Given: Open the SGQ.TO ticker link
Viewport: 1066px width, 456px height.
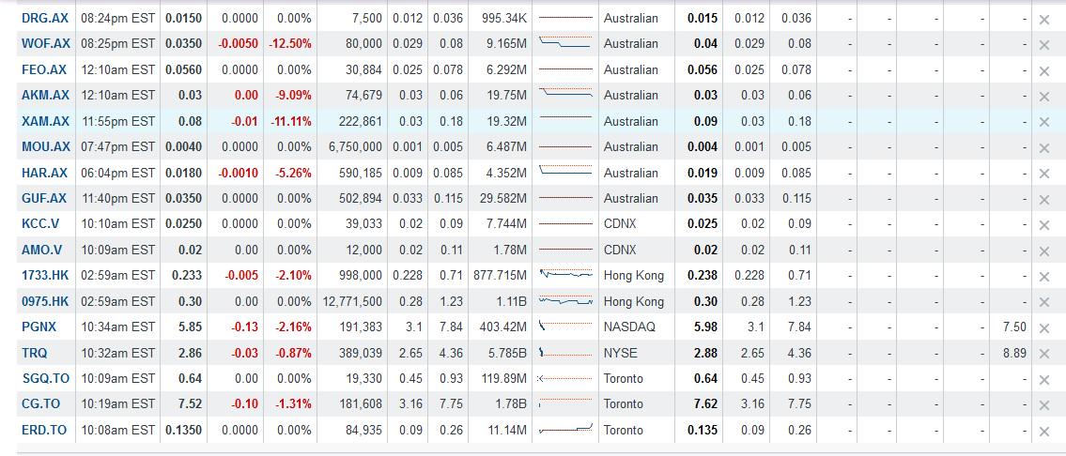Looking at the screenshot, I should click(44, 378).
